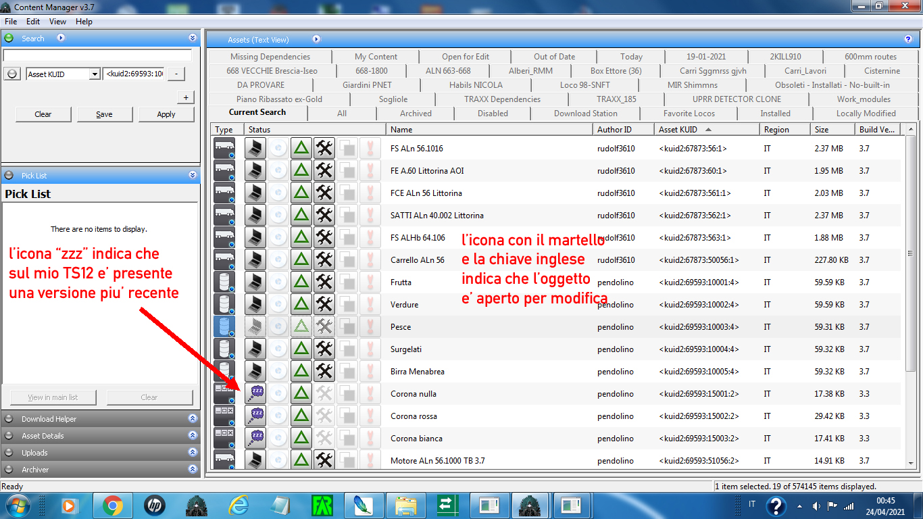Click the laptop icon in Motore ALn 56.1000 TB row

256,461
